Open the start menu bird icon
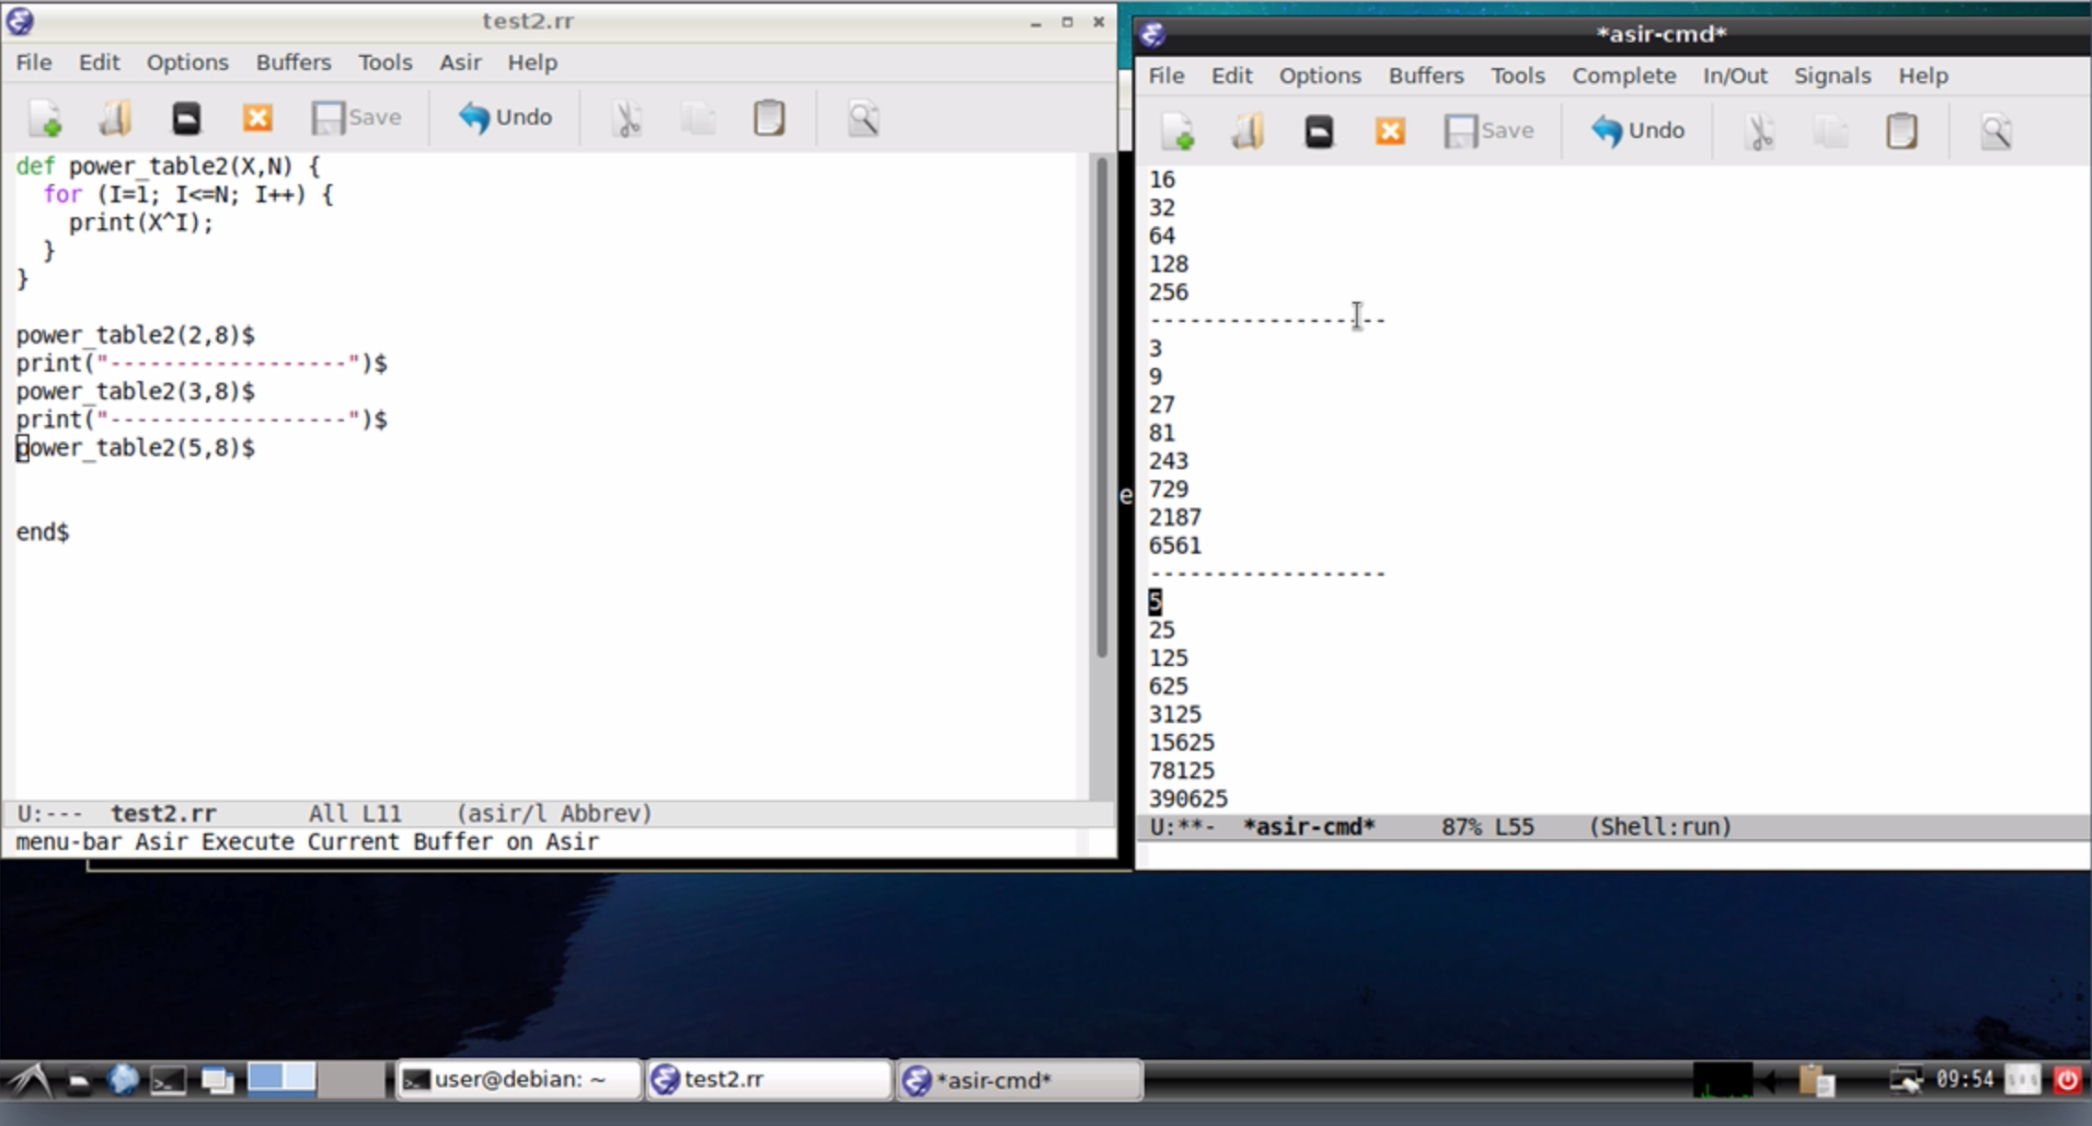 tap(29, 1080)
